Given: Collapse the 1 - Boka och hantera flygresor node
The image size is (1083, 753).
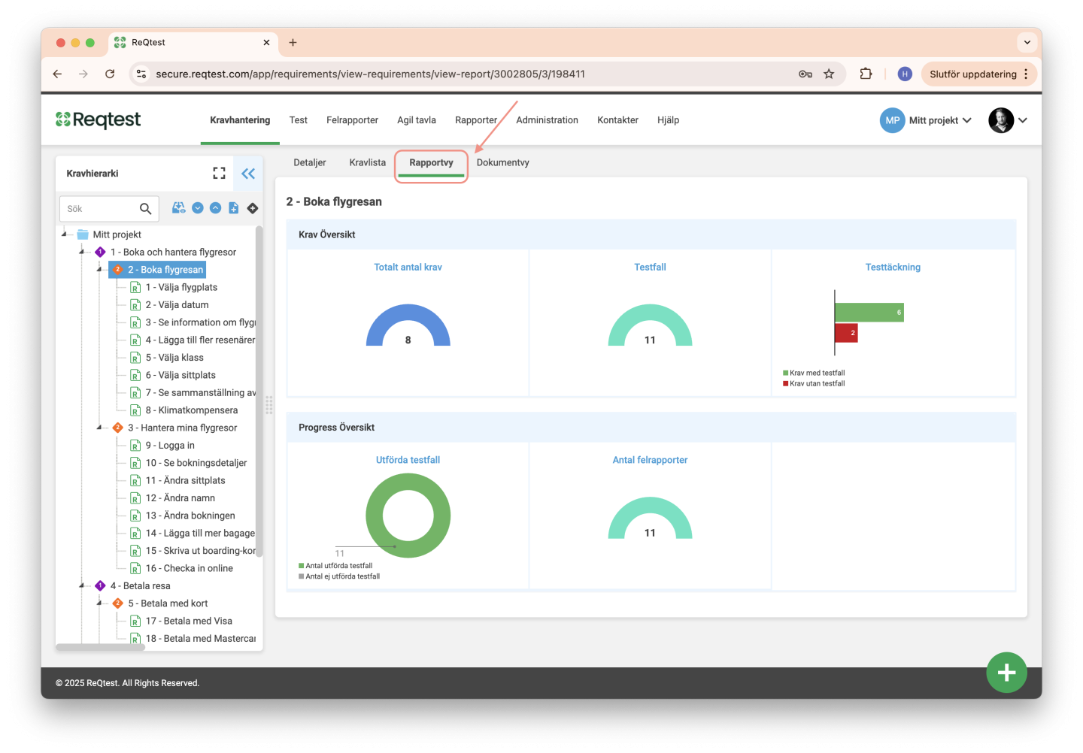Looking at the screenshot, I should [x=82, y=253].
